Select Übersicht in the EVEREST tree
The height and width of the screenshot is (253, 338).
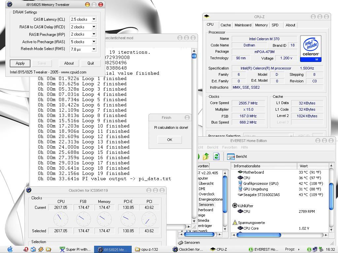[206, 183]
